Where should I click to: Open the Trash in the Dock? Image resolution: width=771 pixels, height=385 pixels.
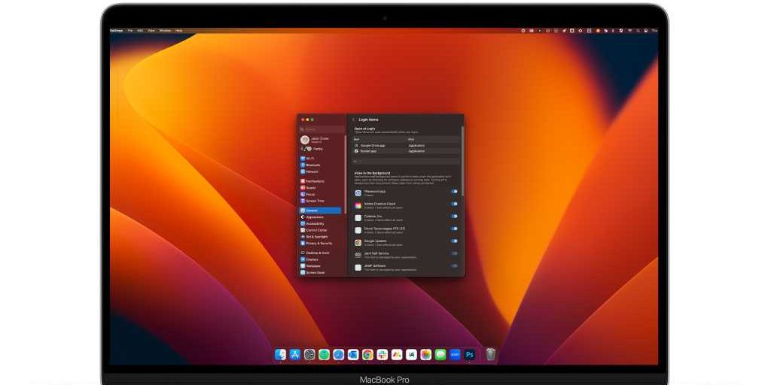pyautogui.click(x=490, y=354)
